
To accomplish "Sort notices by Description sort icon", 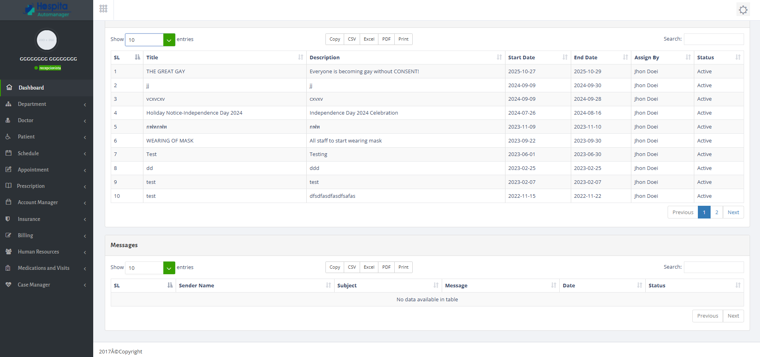I will (x=499, y=57).
